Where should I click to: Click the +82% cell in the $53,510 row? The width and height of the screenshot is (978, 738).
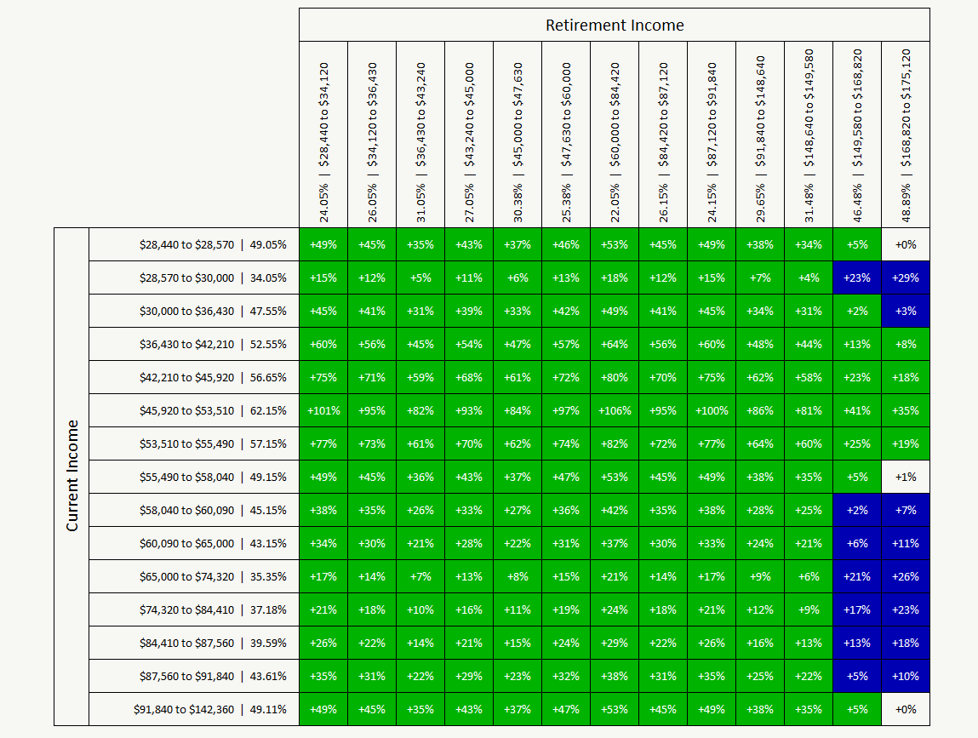tap(615, 443)
